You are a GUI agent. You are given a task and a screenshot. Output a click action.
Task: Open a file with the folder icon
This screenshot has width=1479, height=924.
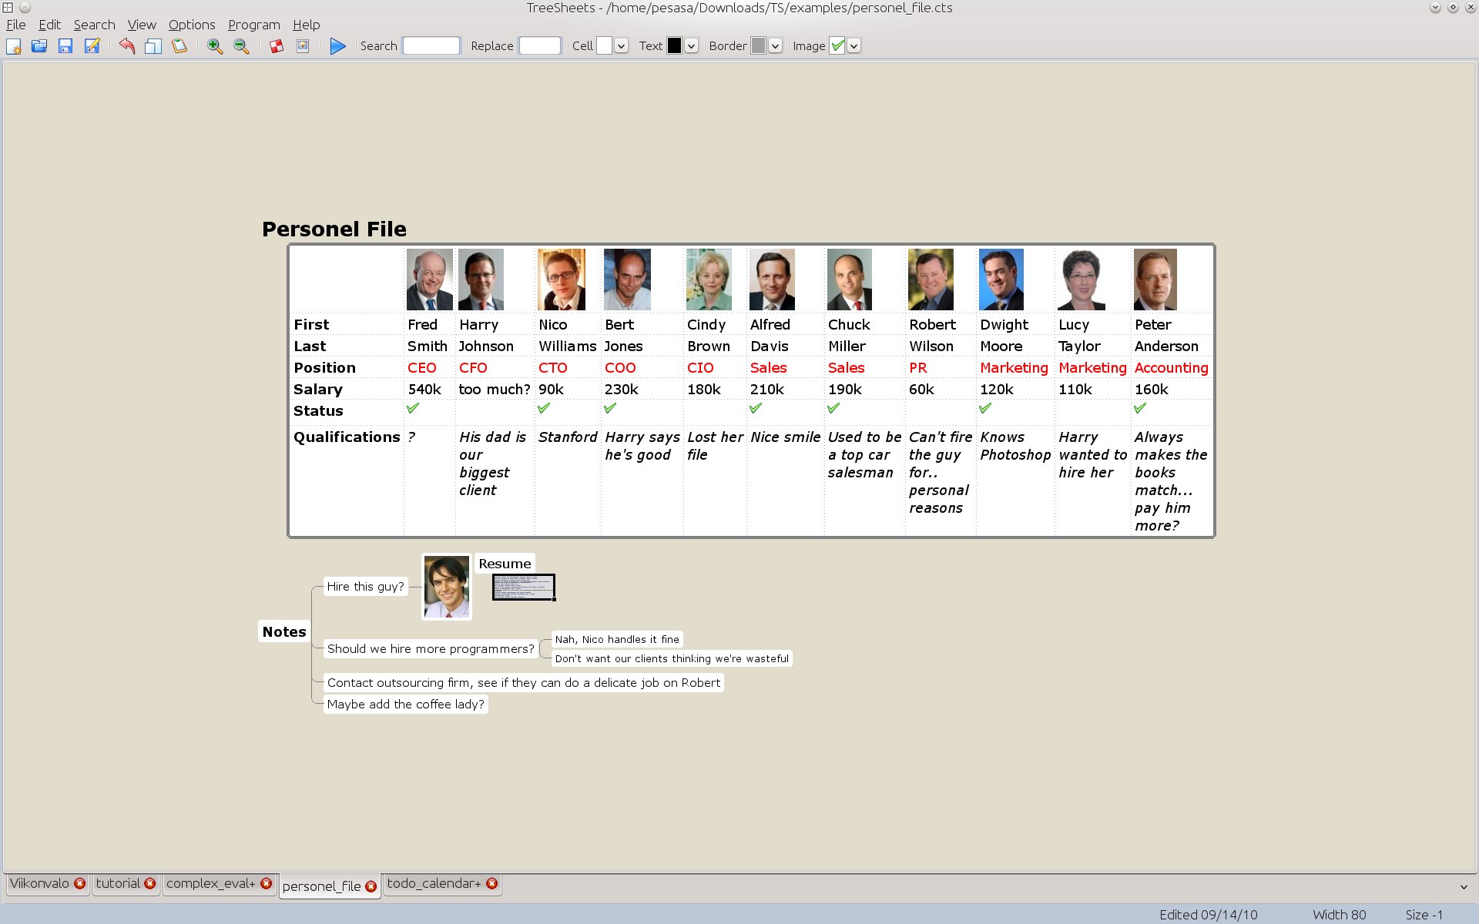click(x=39, y=46)
